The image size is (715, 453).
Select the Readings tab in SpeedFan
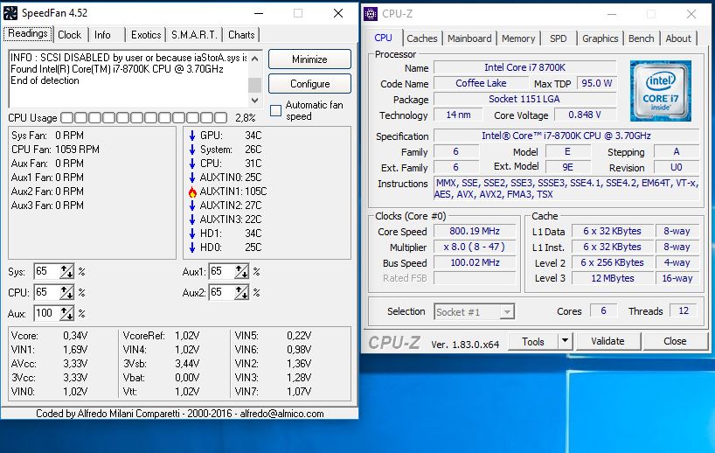tap(28, 34)
